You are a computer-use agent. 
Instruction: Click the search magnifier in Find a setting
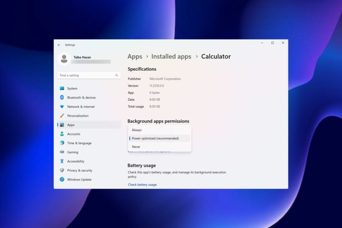(x=117, y=75)
